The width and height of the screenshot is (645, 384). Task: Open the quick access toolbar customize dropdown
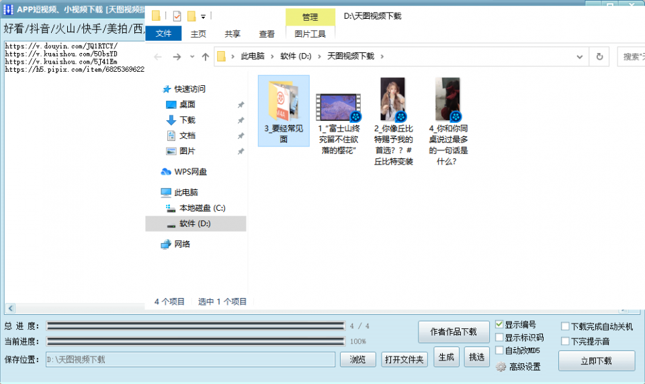point(204,16)
